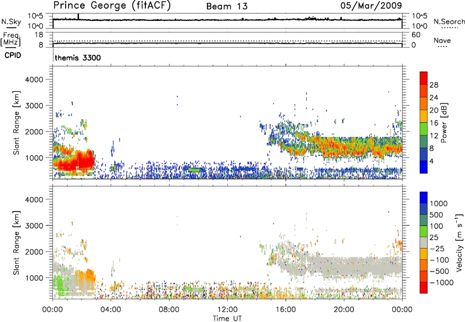Click the date '05/Mar/2009'
The height and width of the screenshot is (322, 465).
coord(371,6)
